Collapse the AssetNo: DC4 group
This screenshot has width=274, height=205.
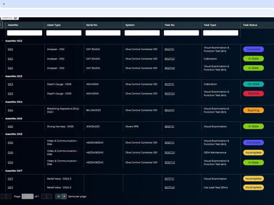(2, 102)
